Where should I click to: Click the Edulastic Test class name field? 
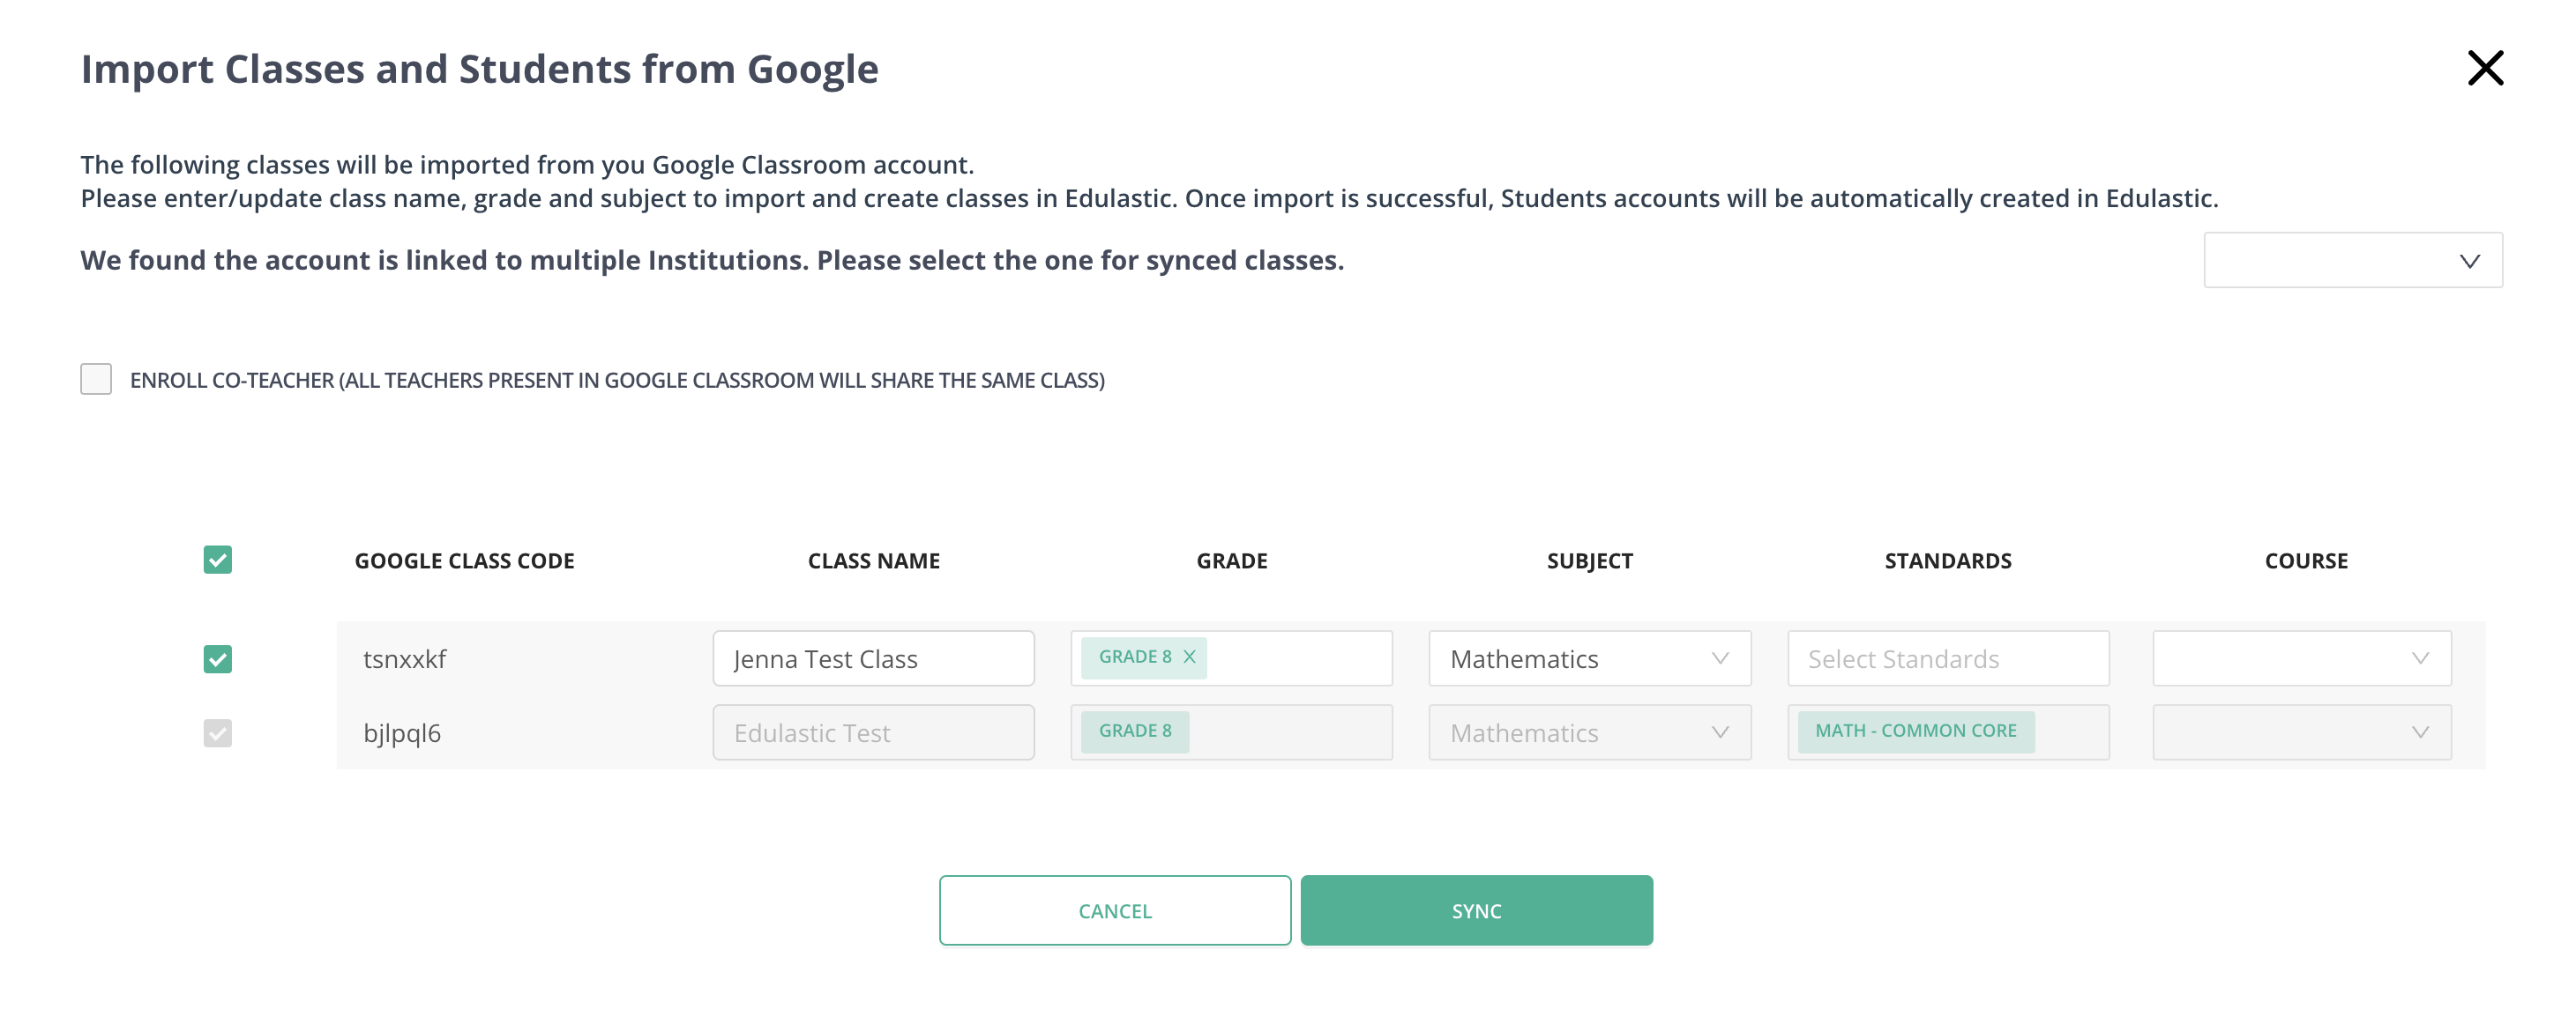873,732
